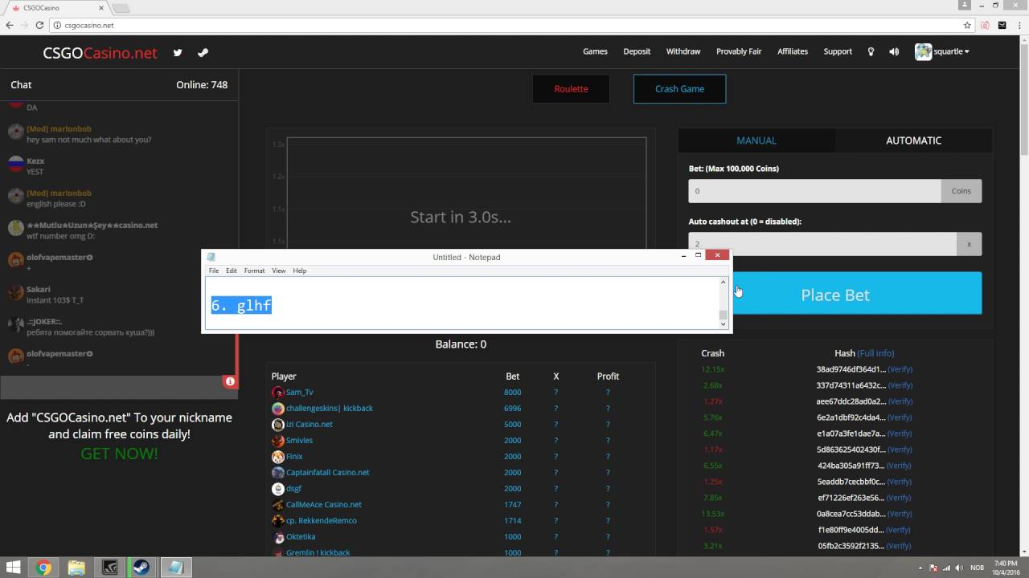Mute site sound with speaker icon
The image size is (1029, 578).
click(894, 51)
